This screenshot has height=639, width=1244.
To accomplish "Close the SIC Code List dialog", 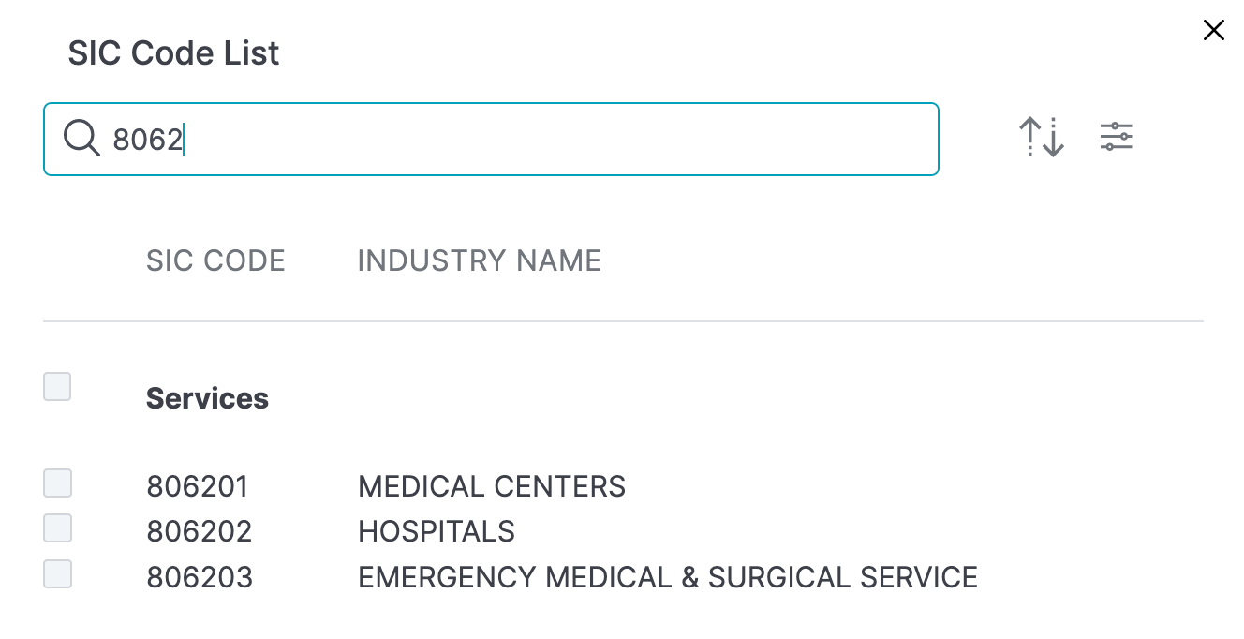I will pos(1213,31).
